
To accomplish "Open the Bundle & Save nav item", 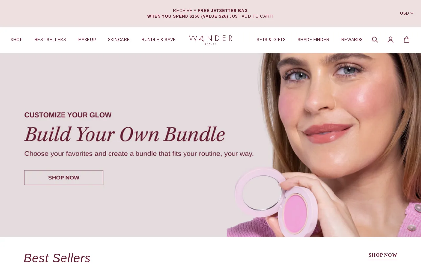I will pyautogui.click(x=159, y=40).
